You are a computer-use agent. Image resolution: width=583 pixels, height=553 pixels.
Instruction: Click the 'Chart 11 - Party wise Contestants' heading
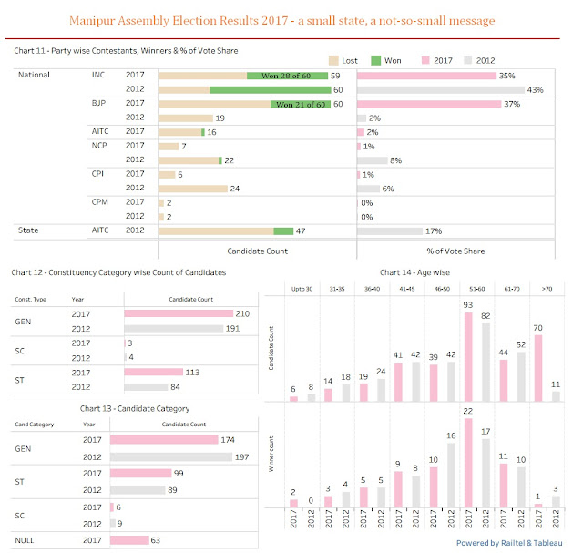tap(126, 51)
